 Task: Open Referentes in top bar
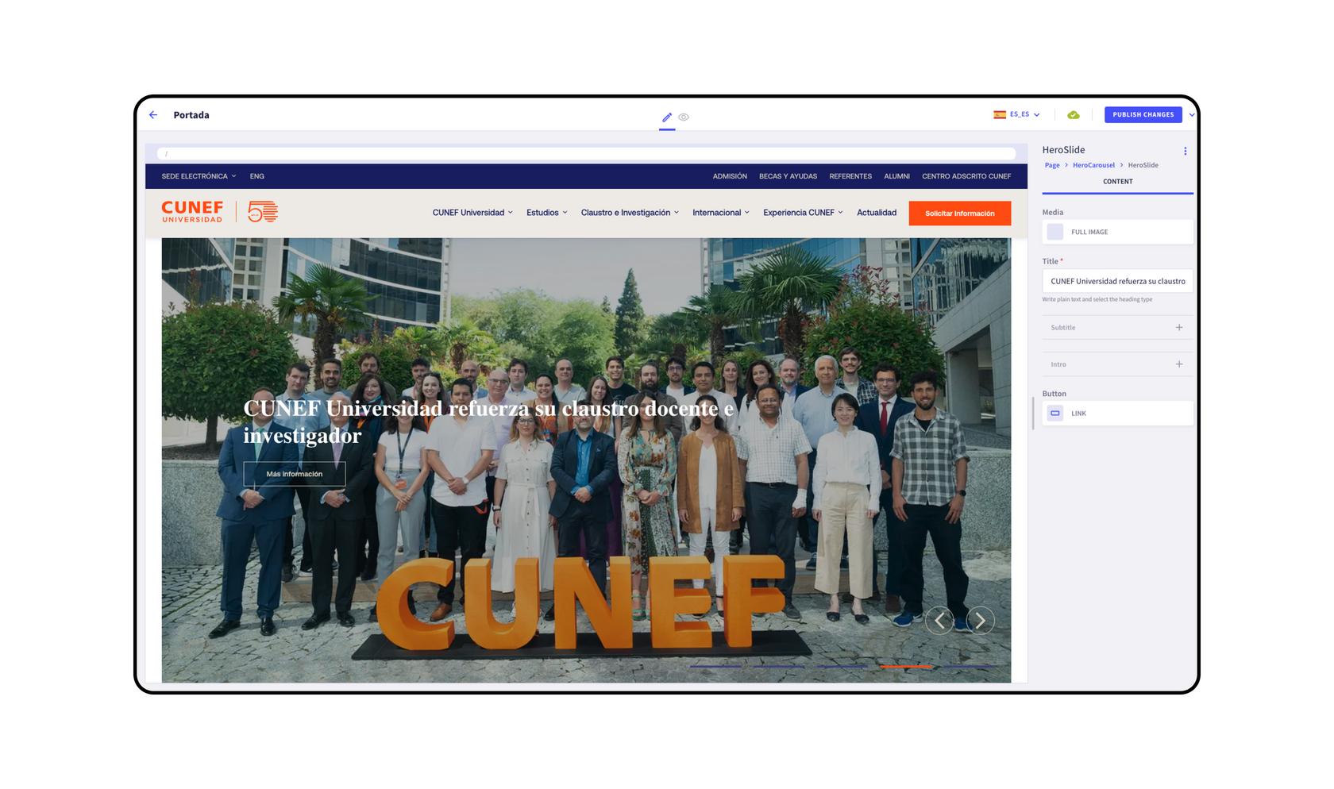click(850, 176)
